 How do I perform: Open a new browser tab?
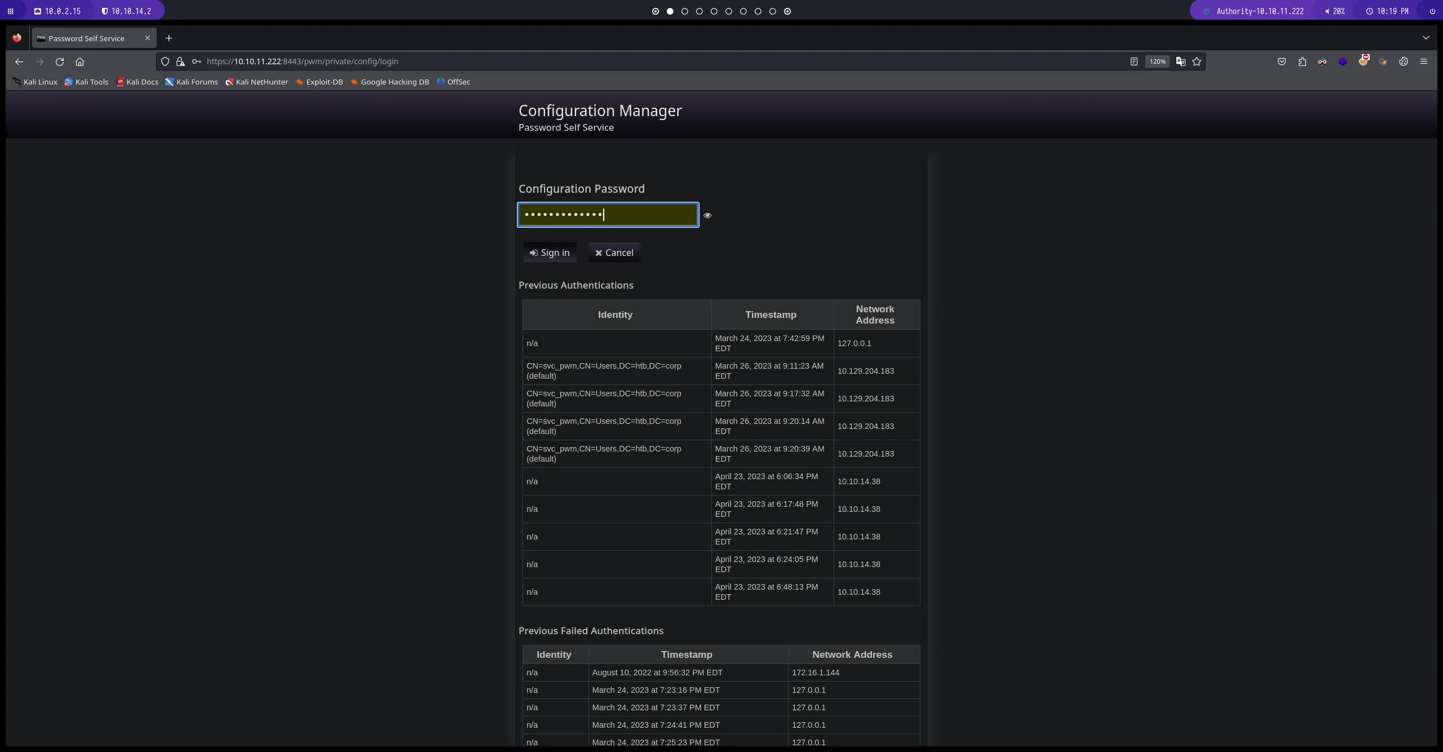(169, 38)
